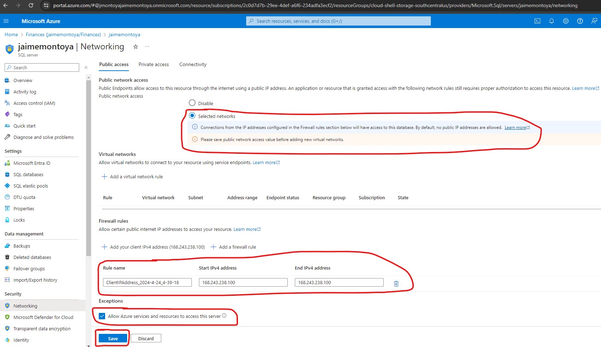
Task: Open the help question mark icon
Action: tap(580, 21)
